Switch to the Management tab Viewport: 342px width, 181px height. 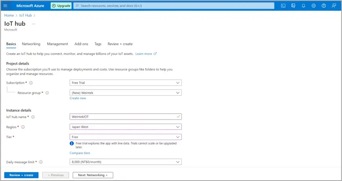point(57,44)
